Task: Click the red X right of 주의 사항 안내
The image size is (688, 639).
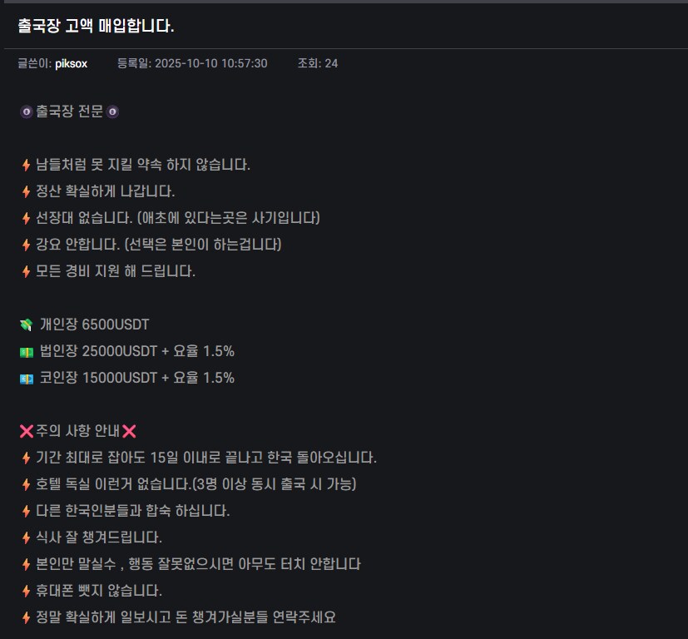Action: click(x=129, y=431)
